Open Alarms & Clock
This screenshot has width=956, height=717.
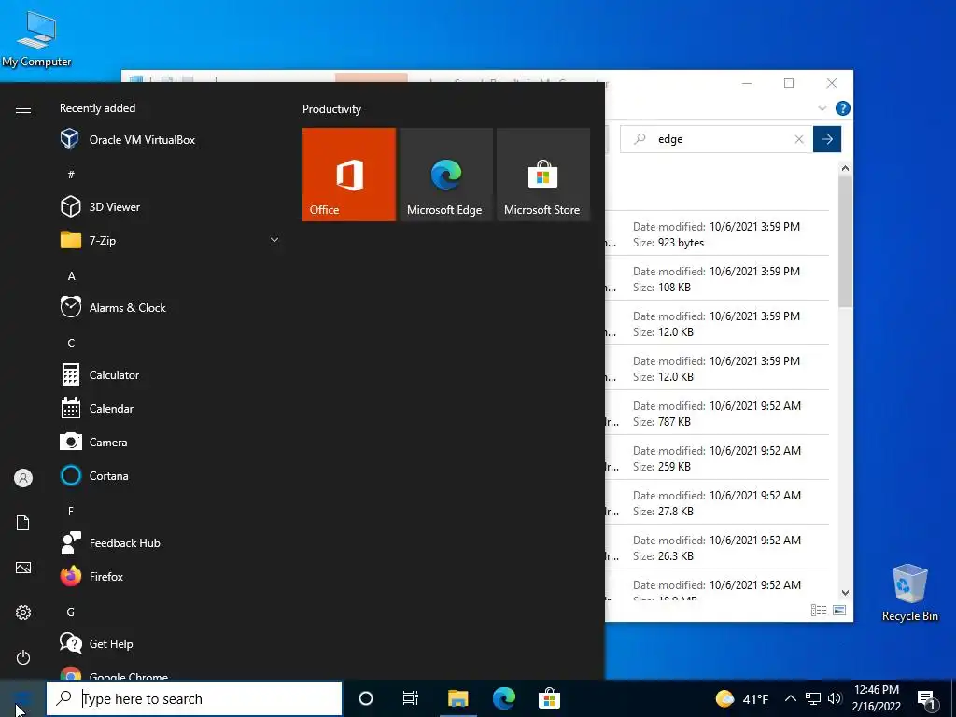click(113, 307)
